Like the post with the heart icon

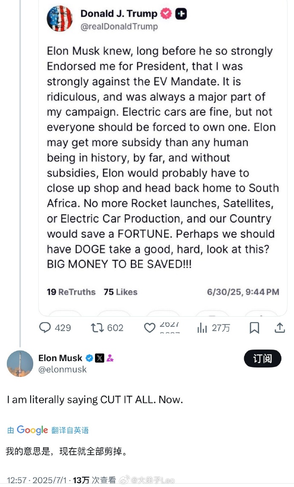tap(150, 328)
